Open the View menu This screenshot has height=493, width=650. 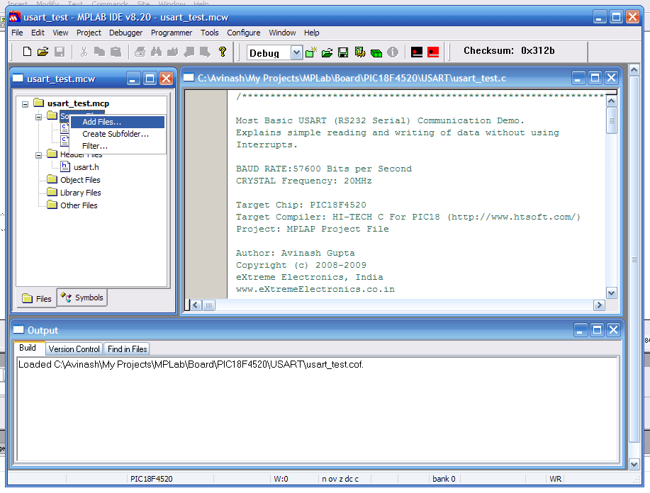point(60,33)
